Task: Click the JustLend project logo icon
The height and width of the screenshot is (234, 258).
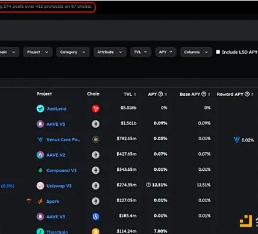Action: pyautogui.click(x=40, y=109)
